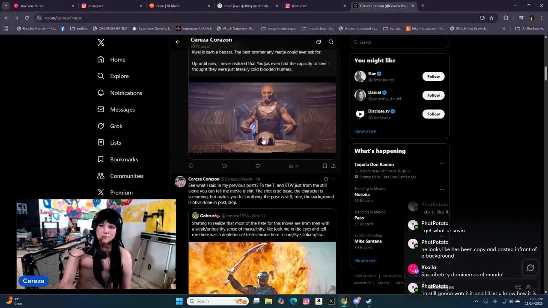Image resolution: width=548 pixels, height=308 pixels.
Task: Follow the Daniel account
Action: [x=433, y=95]
